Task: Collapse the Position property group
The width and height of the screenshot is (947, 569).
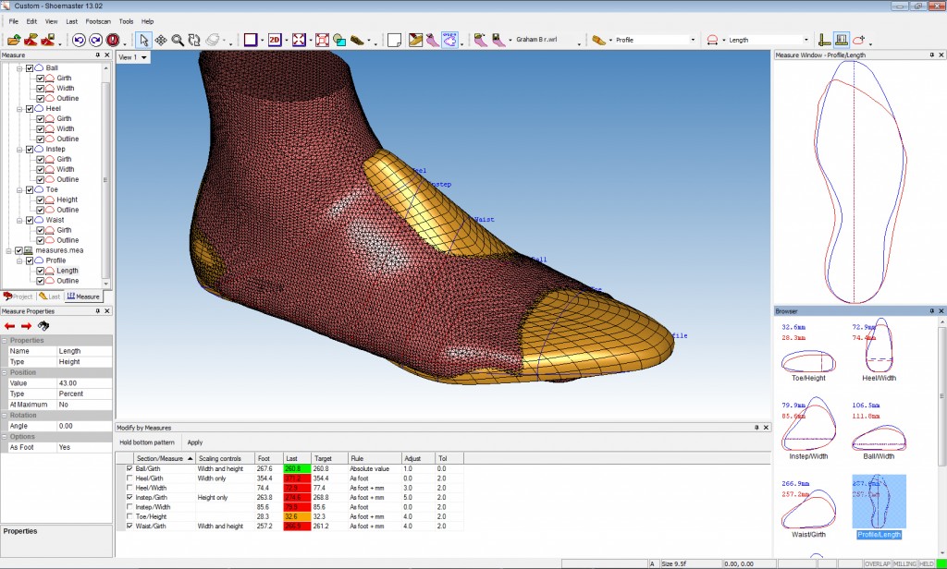Action: (x=5, y=372)
